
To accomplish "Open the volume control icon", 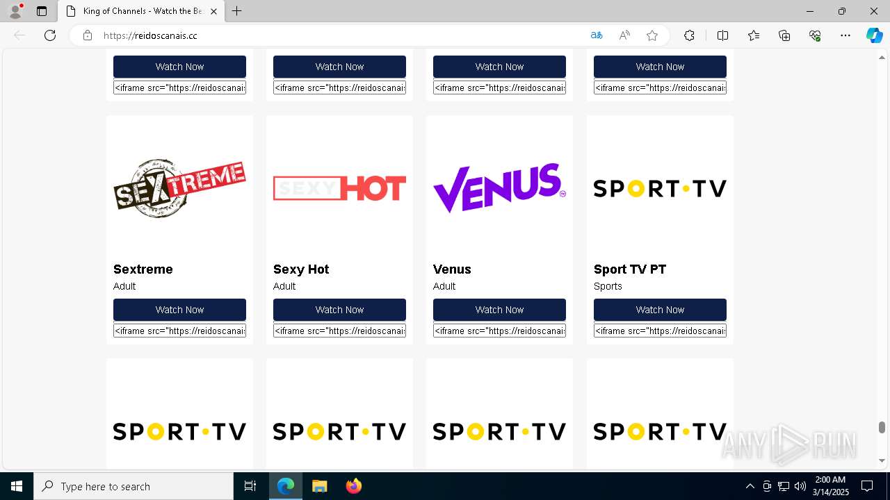I will point(800,486).
